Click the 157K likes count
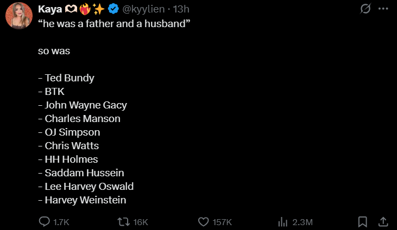 (222, 222)
